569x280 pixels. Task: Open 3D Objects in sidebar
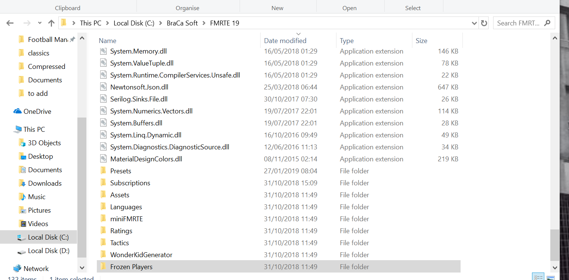(x=44, y=143)
